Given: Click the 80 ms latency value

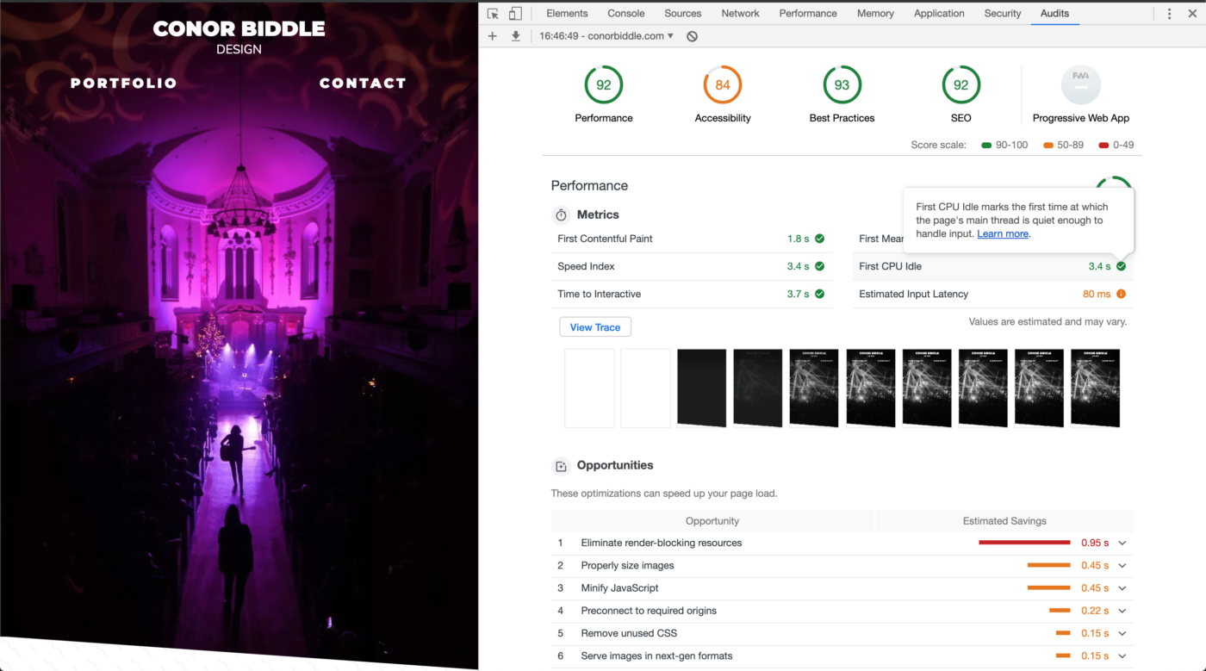Looking at the screenshot, I should (1097, 294).
